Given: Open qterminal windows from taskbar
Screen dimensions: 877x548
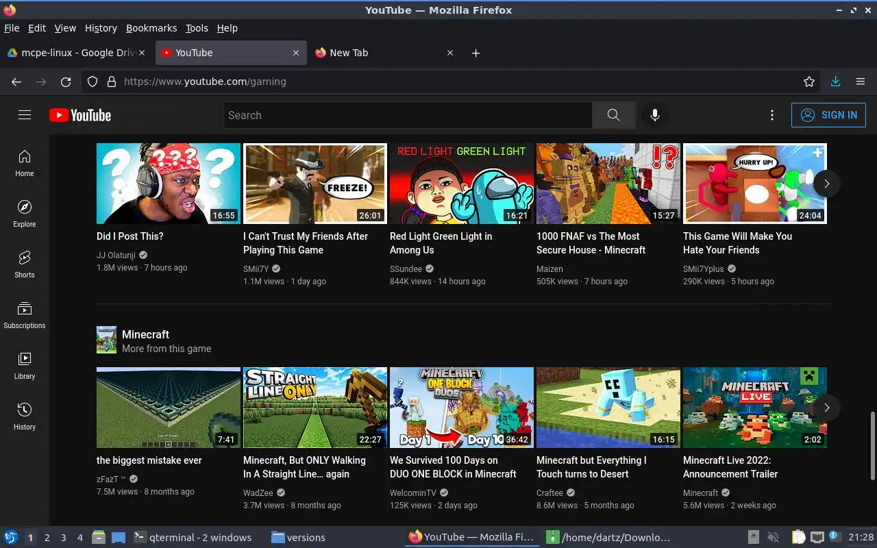Looking at the screenshot, I should tap(192, 538).
